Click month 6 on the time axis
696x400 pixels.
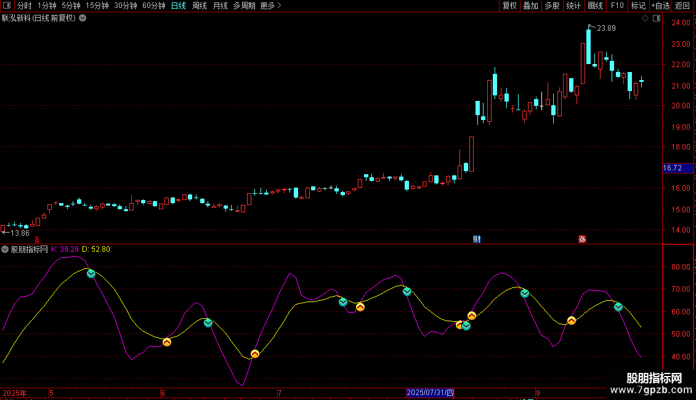(x=163, y=393)
